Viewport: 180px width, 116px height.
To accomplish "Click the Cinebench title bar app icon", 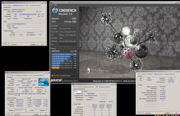I will coord(51,3).
